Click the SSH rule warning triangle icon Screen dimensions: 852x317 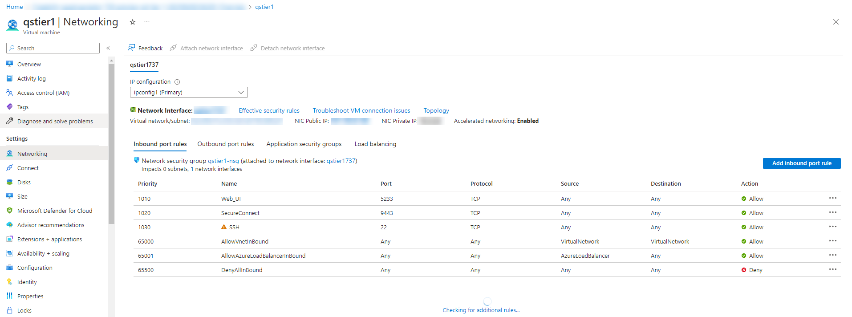point(224,227)
